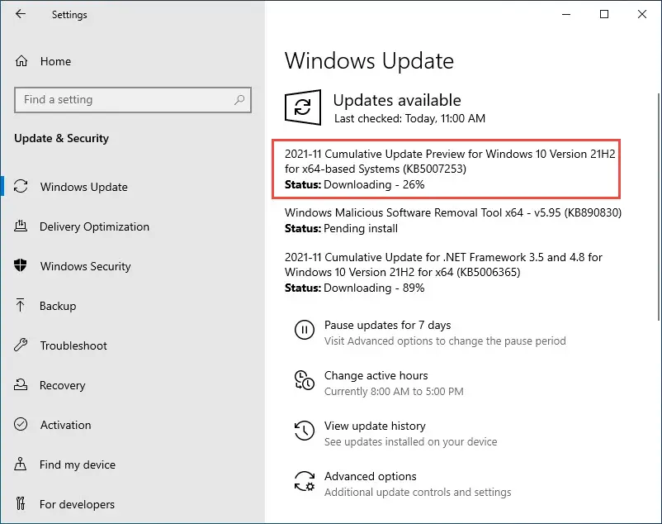Image resolution: width=662 pixels, height=524 pixels.
Task: Click the Home house icon
Action: click(21, 61)
